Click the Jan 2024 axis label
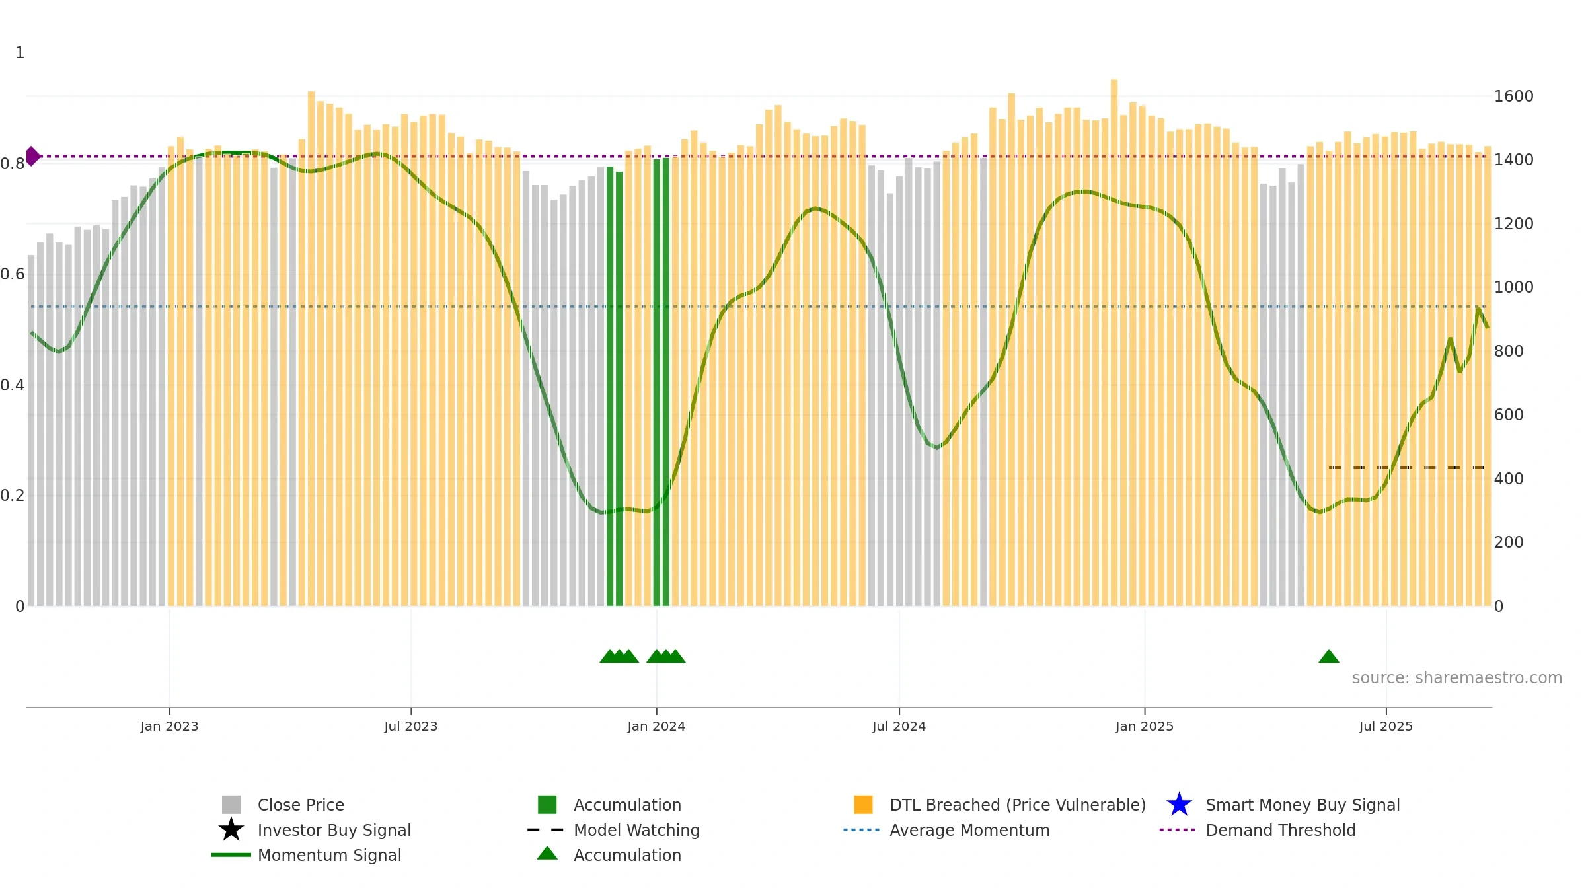 [656, 727]
